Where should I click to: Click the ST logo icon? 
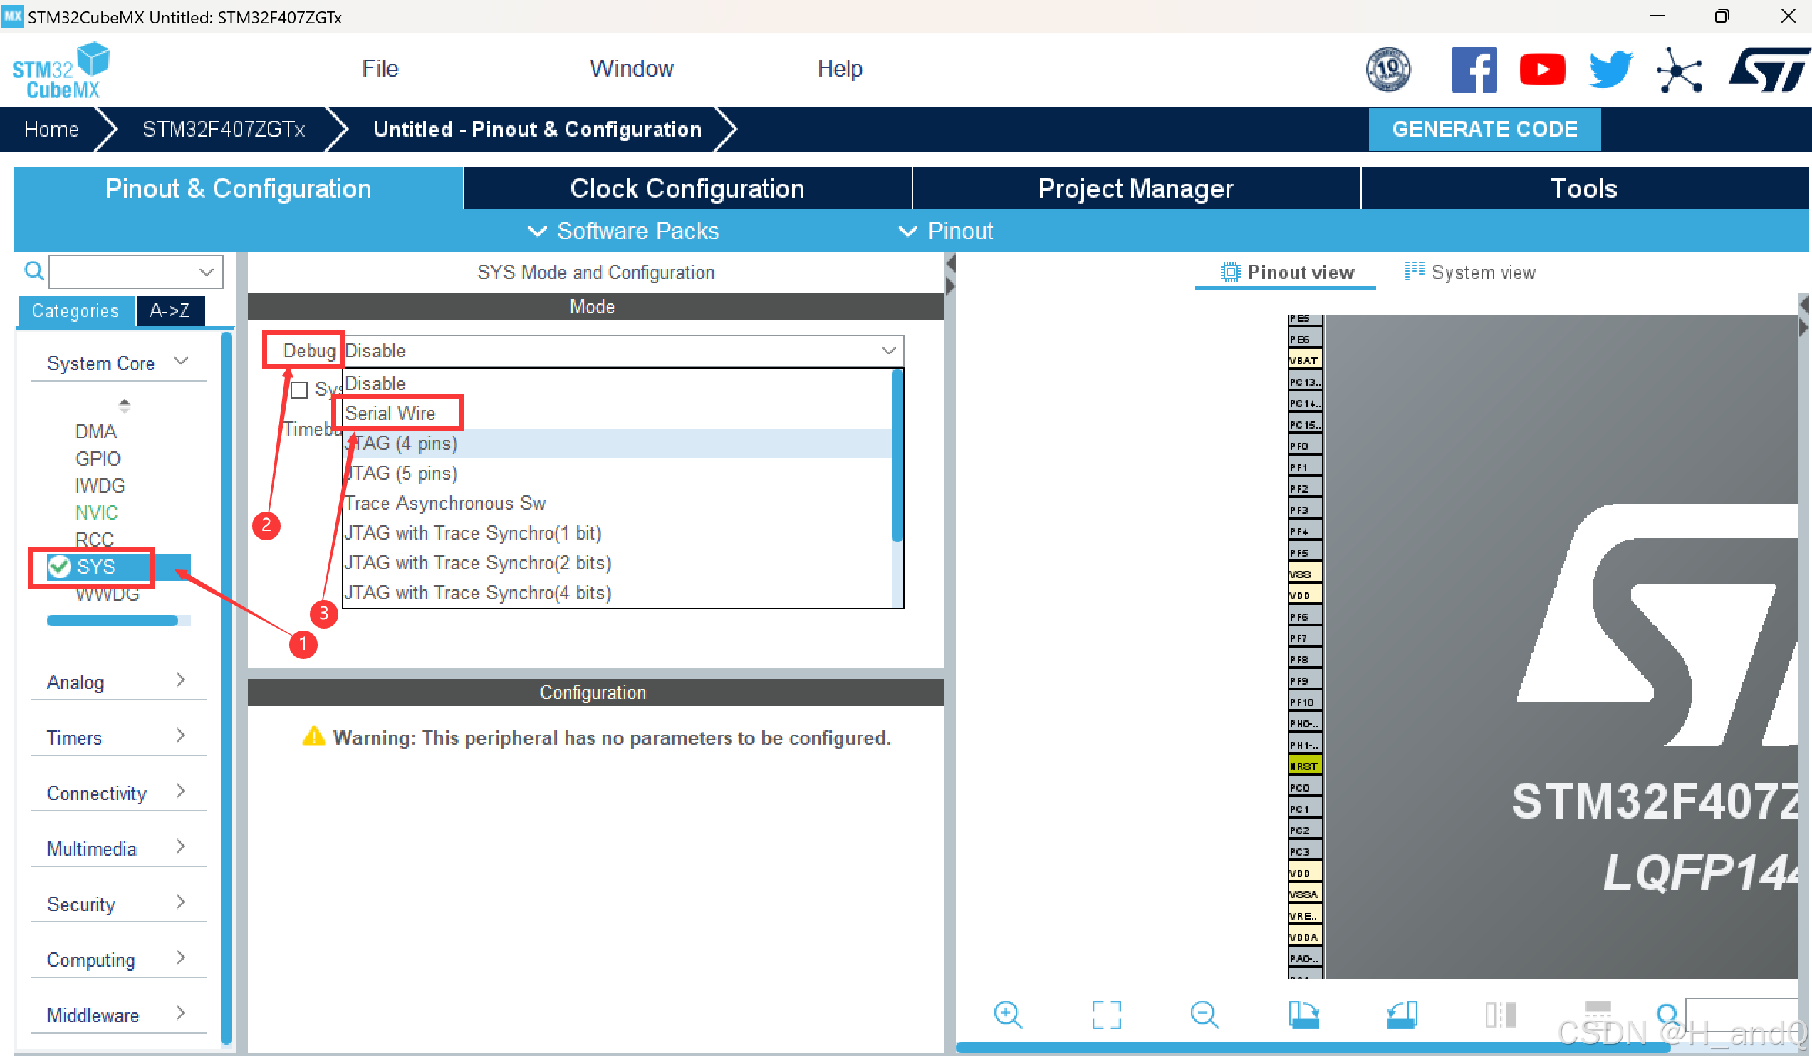(x=1769, y=70)
